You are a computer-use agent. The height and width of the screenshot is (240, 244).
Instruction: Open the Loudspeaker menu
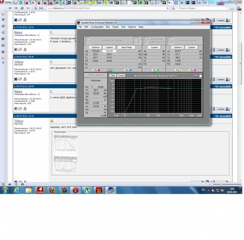tap(97, 27)
